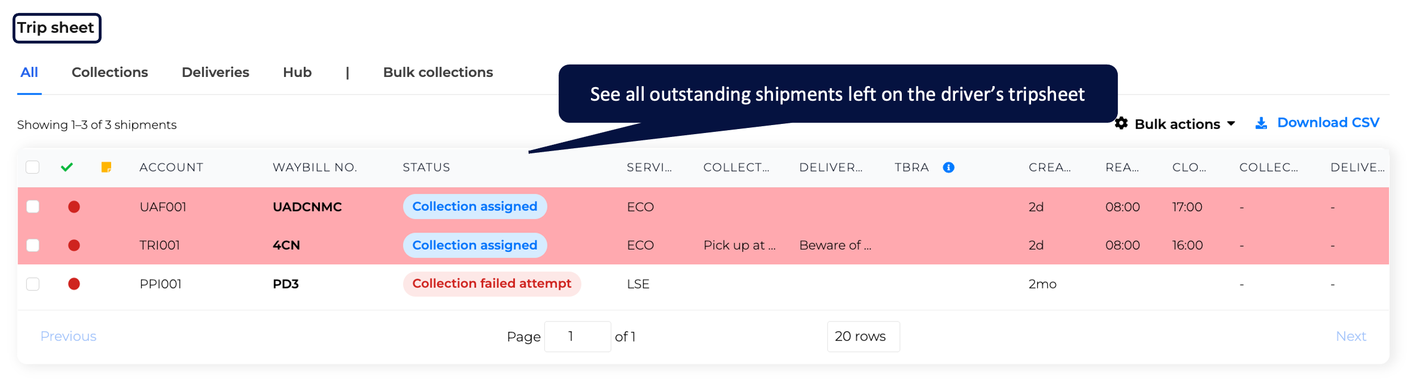Switch to the Collections tab

tap(109, 72)
